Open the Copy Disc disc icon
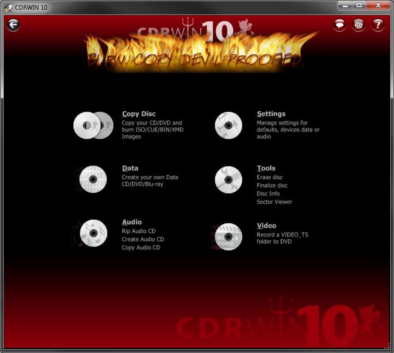The image size is (394, 353). [x=93, y=125]
